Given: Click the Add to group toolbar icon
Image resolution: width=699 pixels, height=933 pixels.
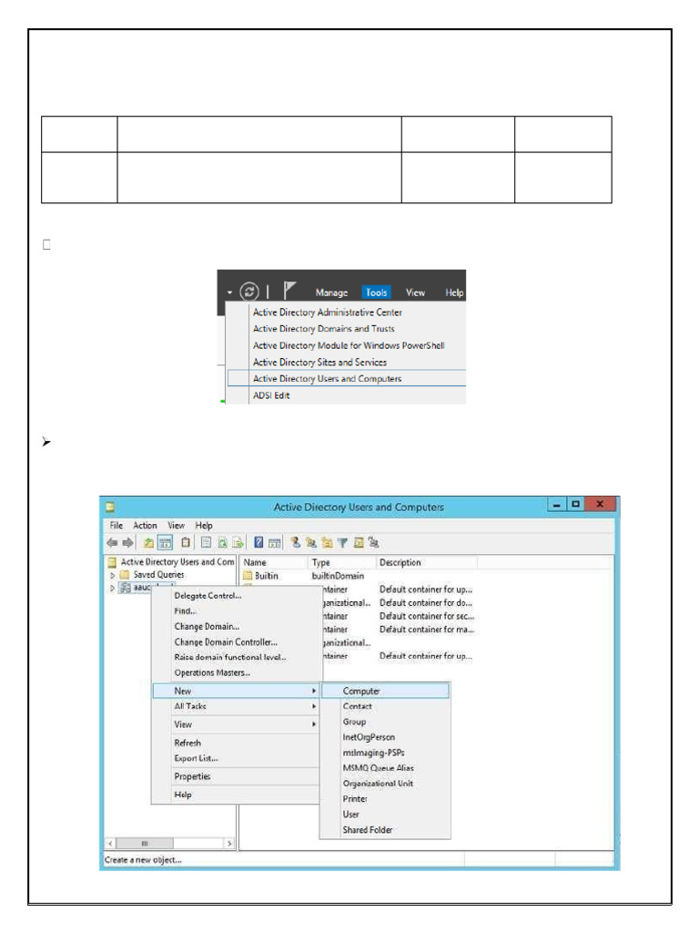Looking at the screenshot, I should 373,542.
